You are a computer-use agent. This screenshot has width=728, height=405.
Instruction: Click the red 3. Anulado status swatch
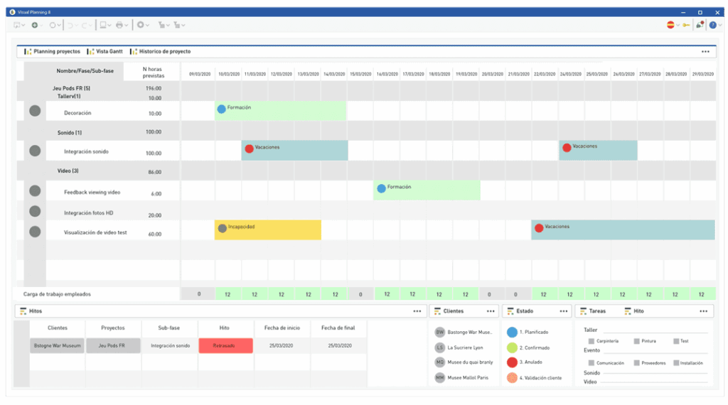pos(512,362)
